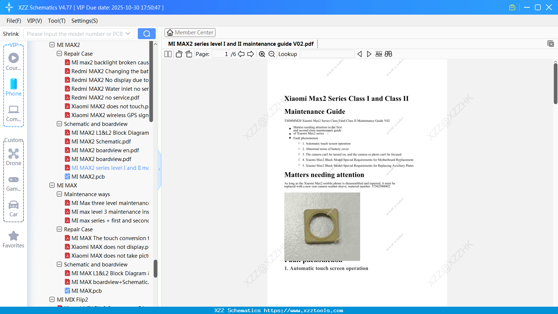Screen dimensions: 558x314
Task: Open the model number dropdown arrow
Action: coord(128,34)
